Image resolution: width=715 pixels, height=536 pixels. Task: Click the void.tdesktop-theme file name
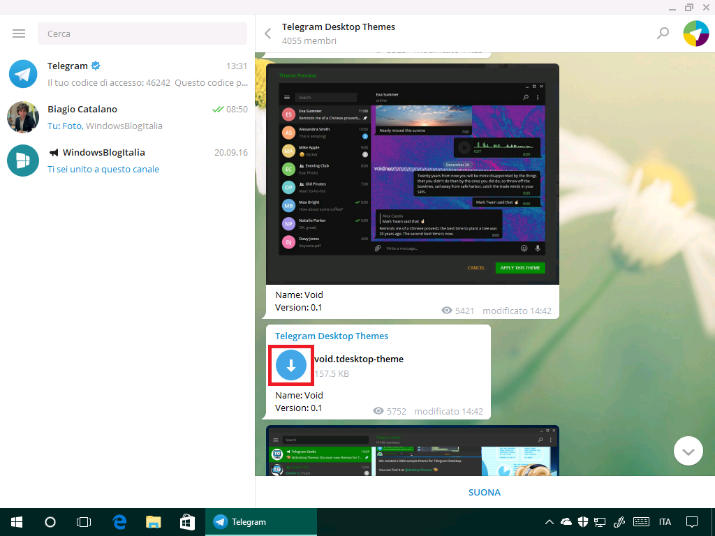pyautogui.click(x=359, y=359)
